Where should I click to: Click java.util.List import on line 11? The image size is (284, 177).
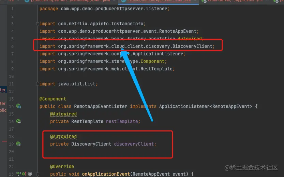click(x=77, y=84)
